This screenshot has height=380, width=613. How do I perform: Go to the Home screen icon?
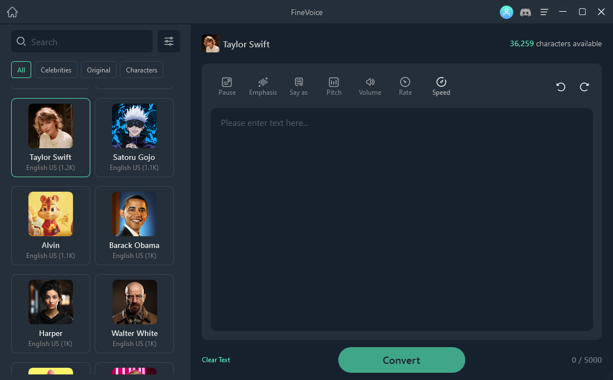point(12,12)
